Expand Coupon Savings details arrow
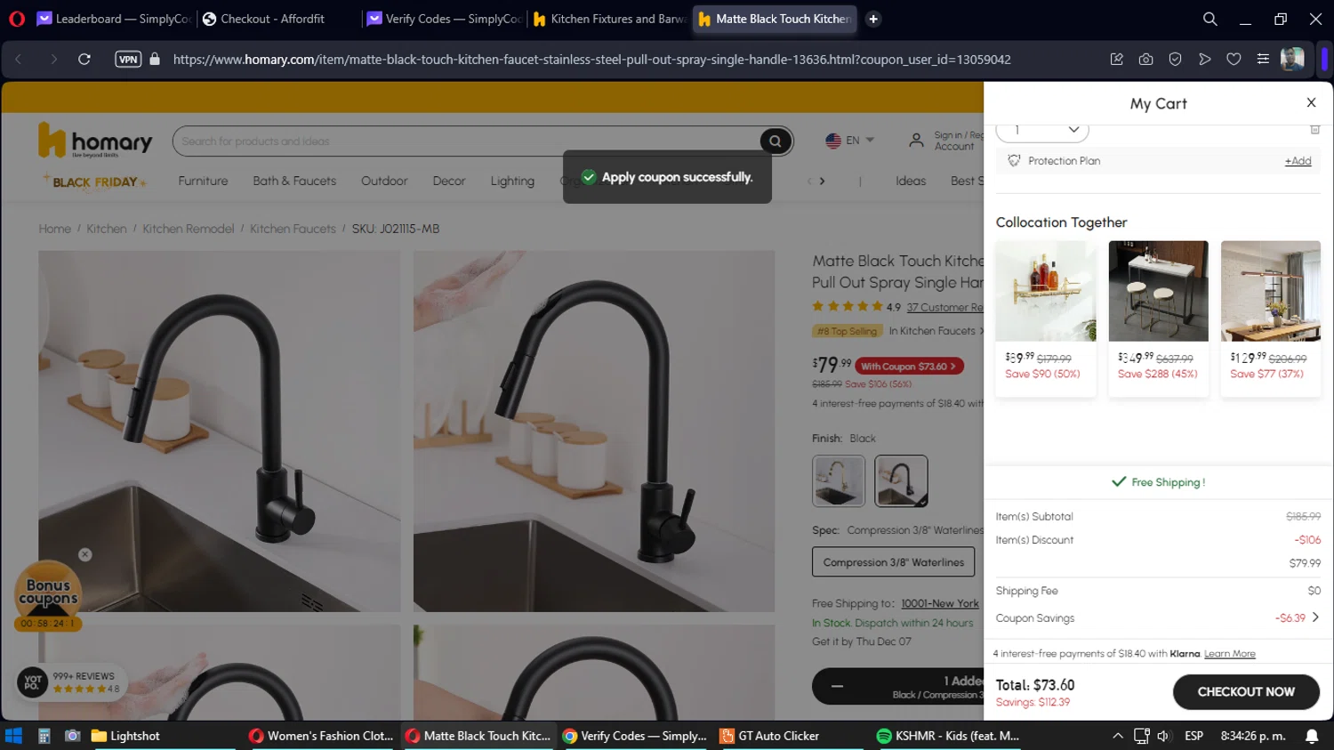 pyautogui.click(x=1315, y=617)
